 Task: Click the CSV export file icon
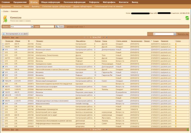point(4,34)
